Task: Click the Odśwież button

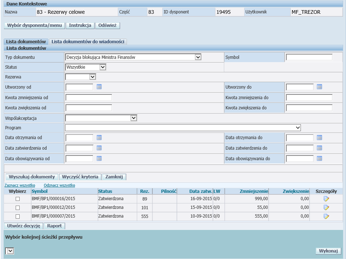Action: [107, 25]
